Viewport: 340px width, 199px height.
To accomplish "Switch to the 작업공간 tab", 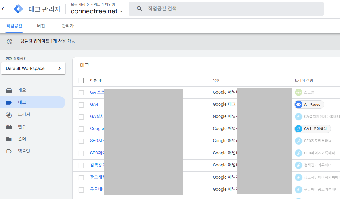I will tap(14, 26).
